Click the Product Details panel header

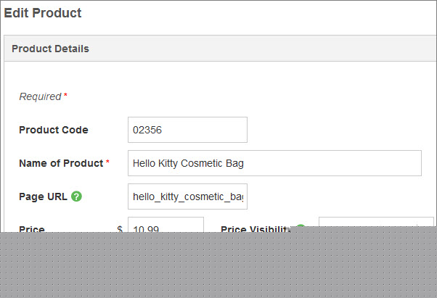pos(220,49)
